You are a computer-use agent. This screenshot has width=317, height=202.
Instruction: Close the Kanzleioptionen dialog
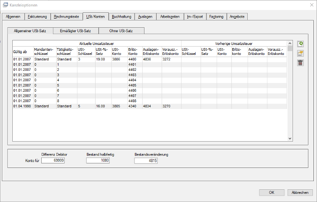coord(312,5)
